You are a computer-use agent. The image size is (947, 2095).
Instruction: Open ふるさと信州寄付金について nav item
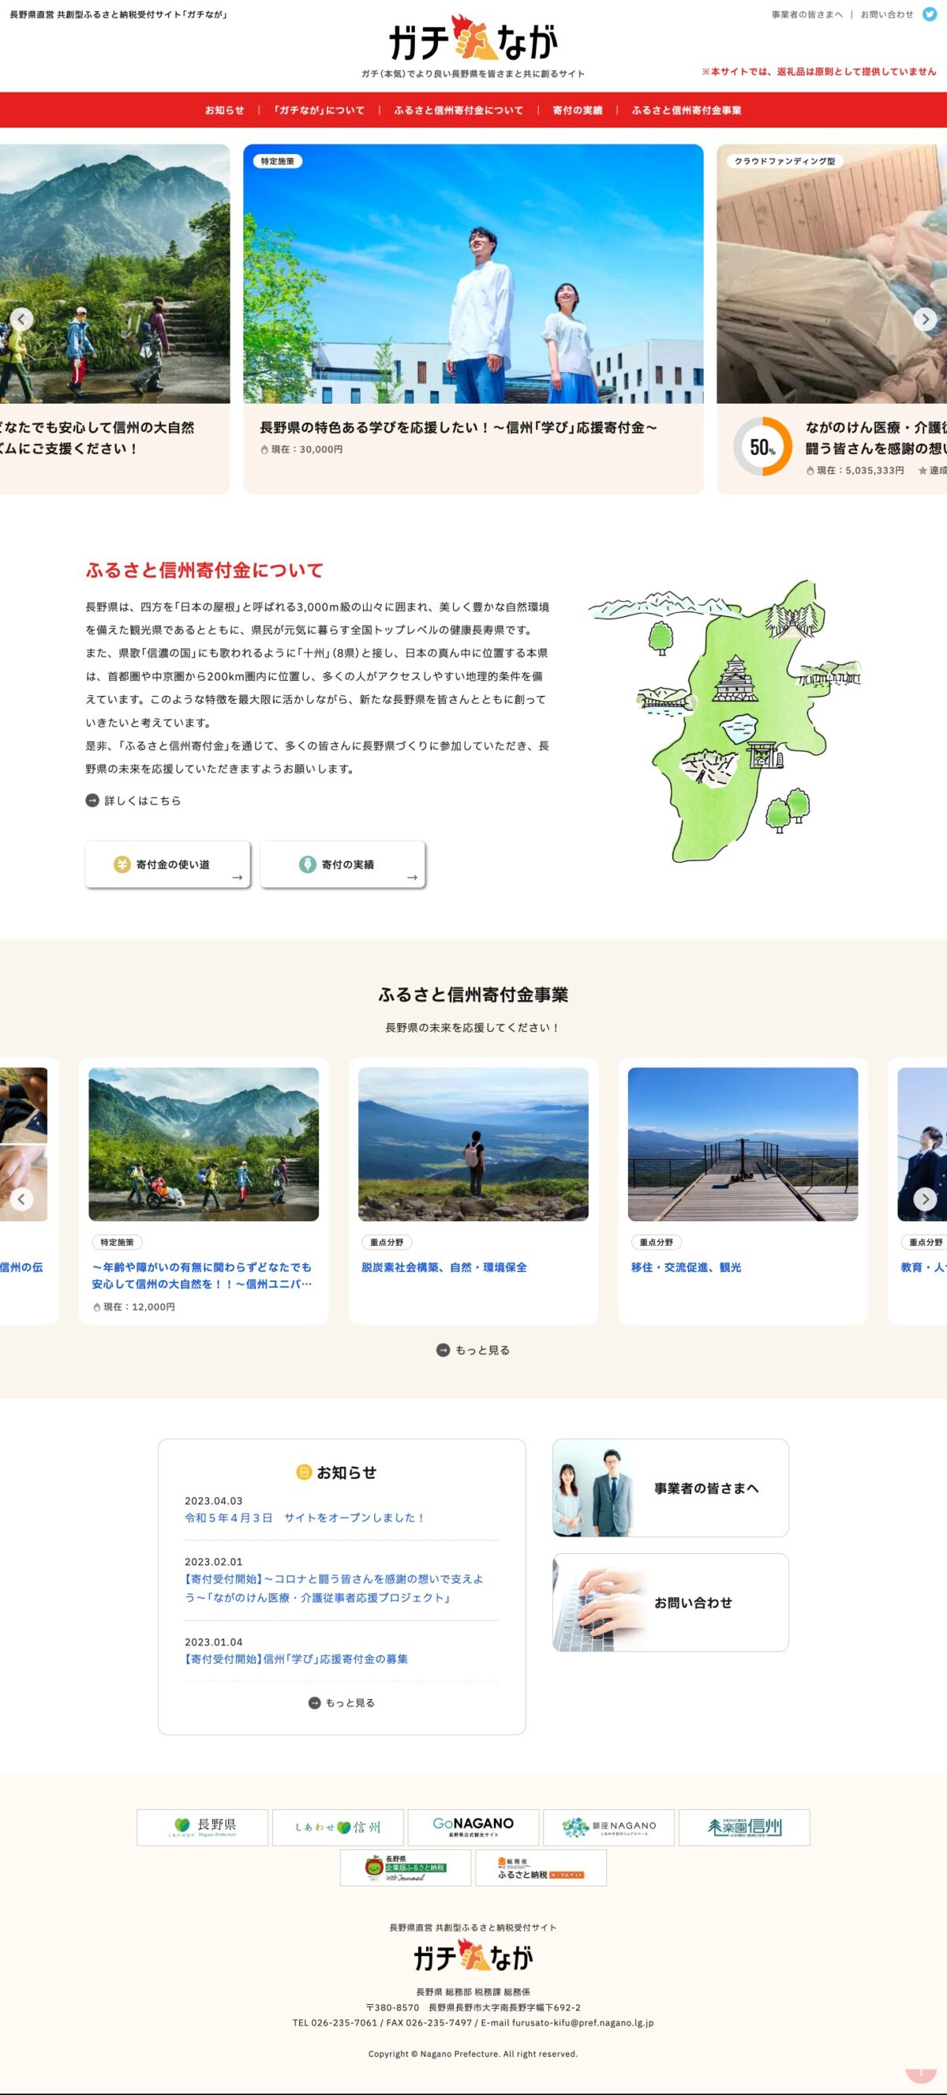pyautogui.click(x=459, y=111)
